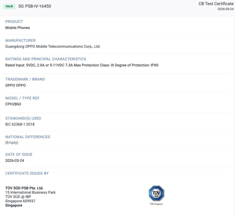Select the model number CPH2863

pos(13,104)
